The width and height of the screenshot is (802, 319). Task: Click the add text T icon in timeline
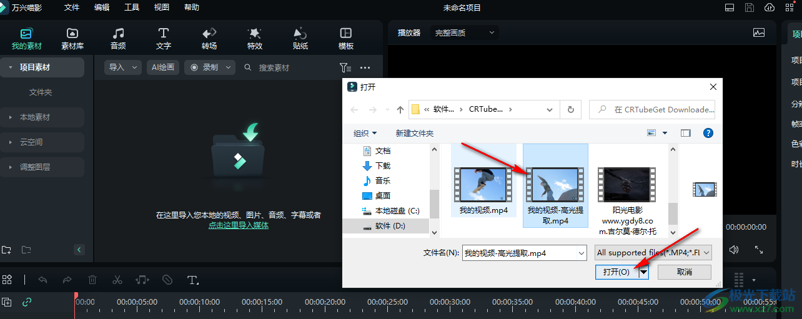193,280
